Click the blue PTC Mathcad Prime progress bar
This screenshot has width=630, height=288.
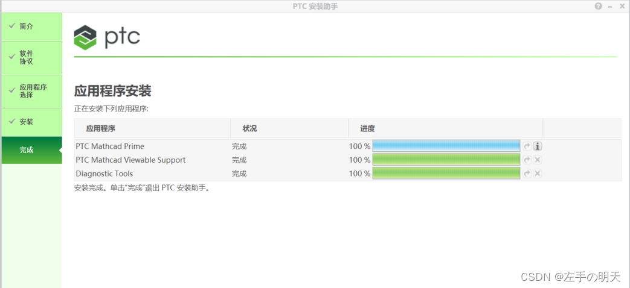tap(446, 146)
